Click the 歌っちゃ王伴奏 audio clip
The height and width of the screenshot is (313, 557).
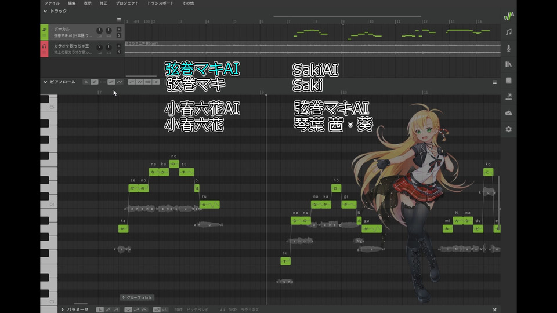tap(313, 49)
